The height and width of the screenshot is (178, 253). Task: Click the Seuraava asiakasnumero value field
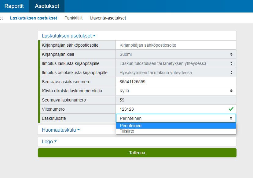(x=174, y=81)
